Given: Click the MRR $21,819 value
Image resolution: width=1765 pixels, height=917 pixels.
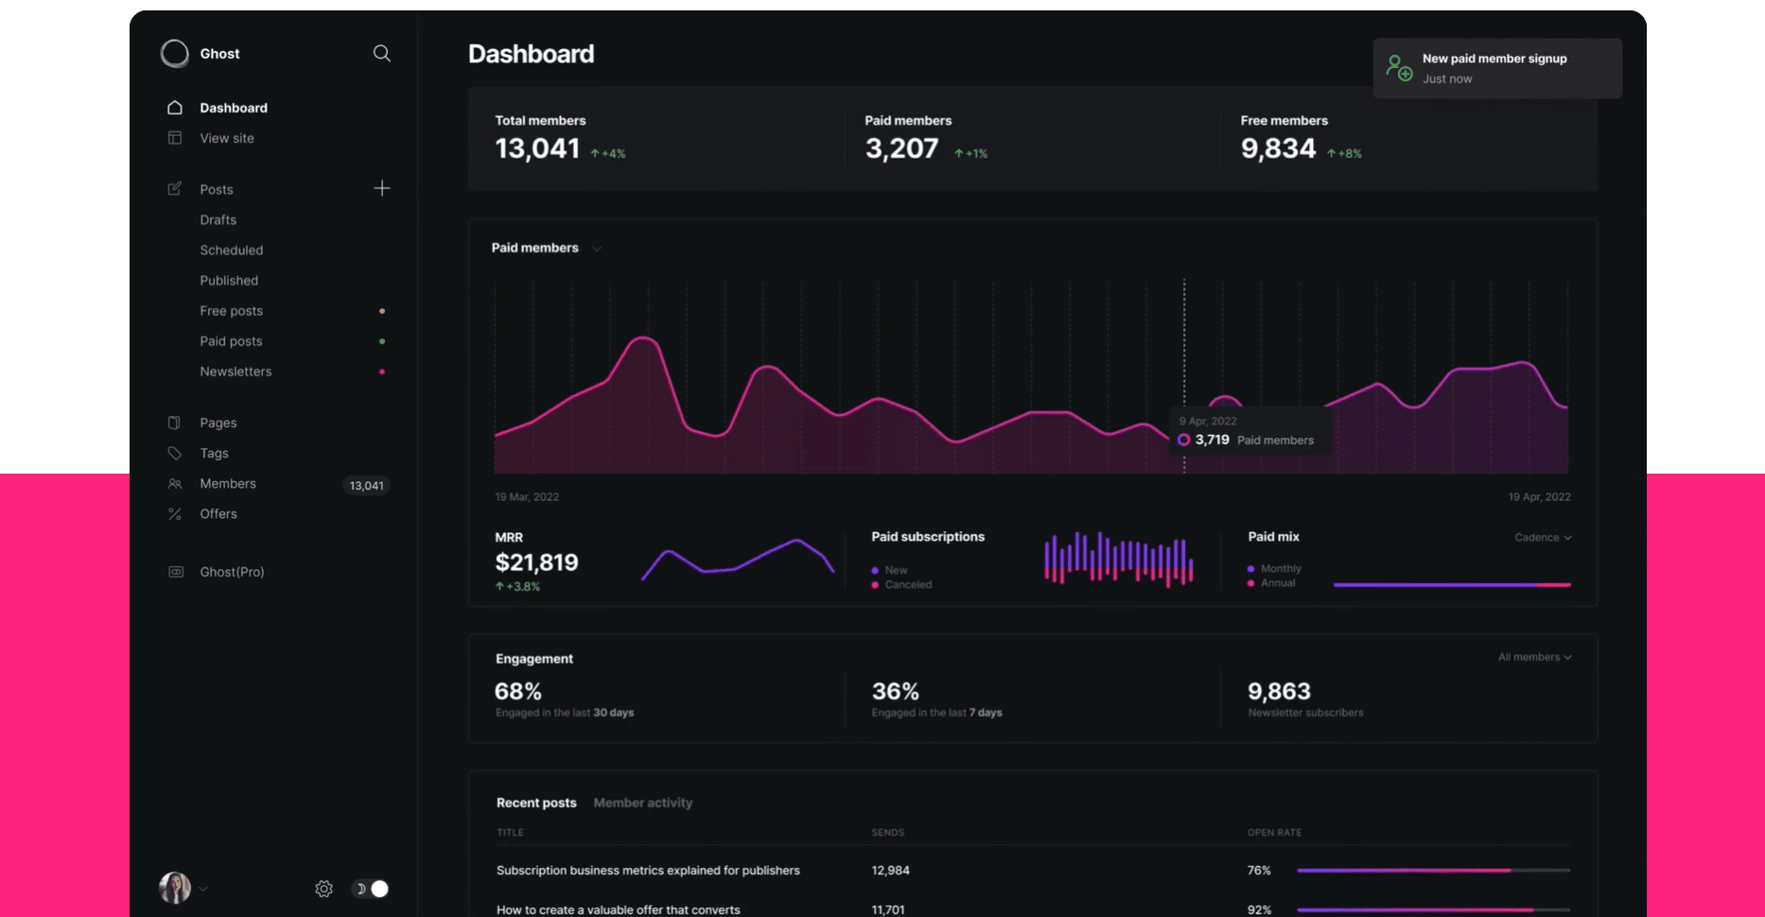Looking at the screenshot, I should [x=536, y=562].
